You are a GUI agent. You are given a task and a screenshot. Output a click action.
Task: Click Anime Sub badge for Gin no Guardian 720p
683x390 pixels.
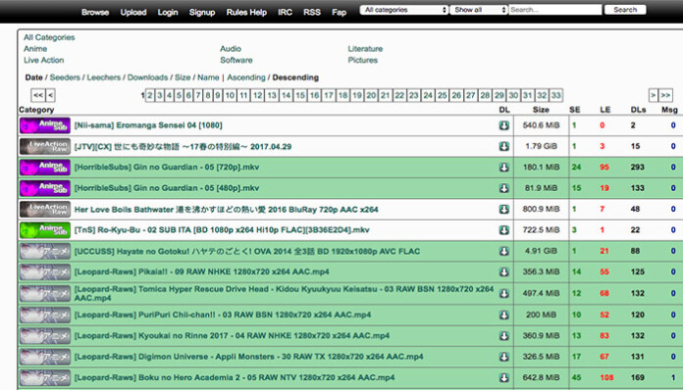45,167
